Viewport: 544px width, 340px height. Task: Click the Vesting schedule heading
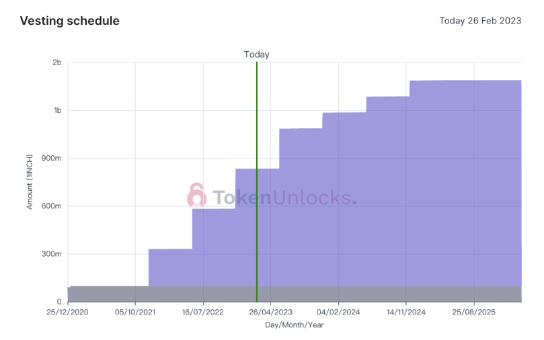pyautogui.click(x=70, y=21)
